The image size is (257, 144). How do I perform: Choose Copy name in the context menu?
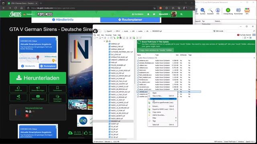(163, 112)
